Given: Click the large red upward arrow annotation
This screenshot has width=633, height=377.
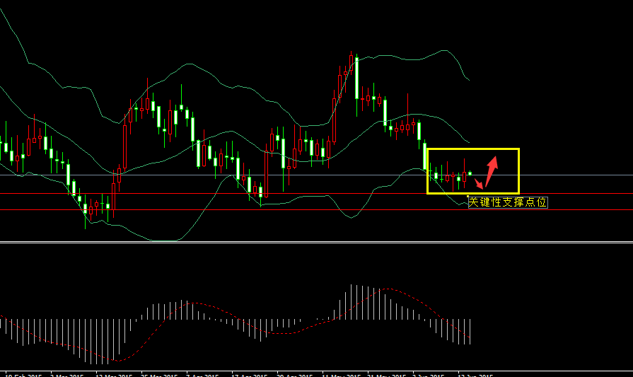Looking at the screenshot, I should pos(492,168).
